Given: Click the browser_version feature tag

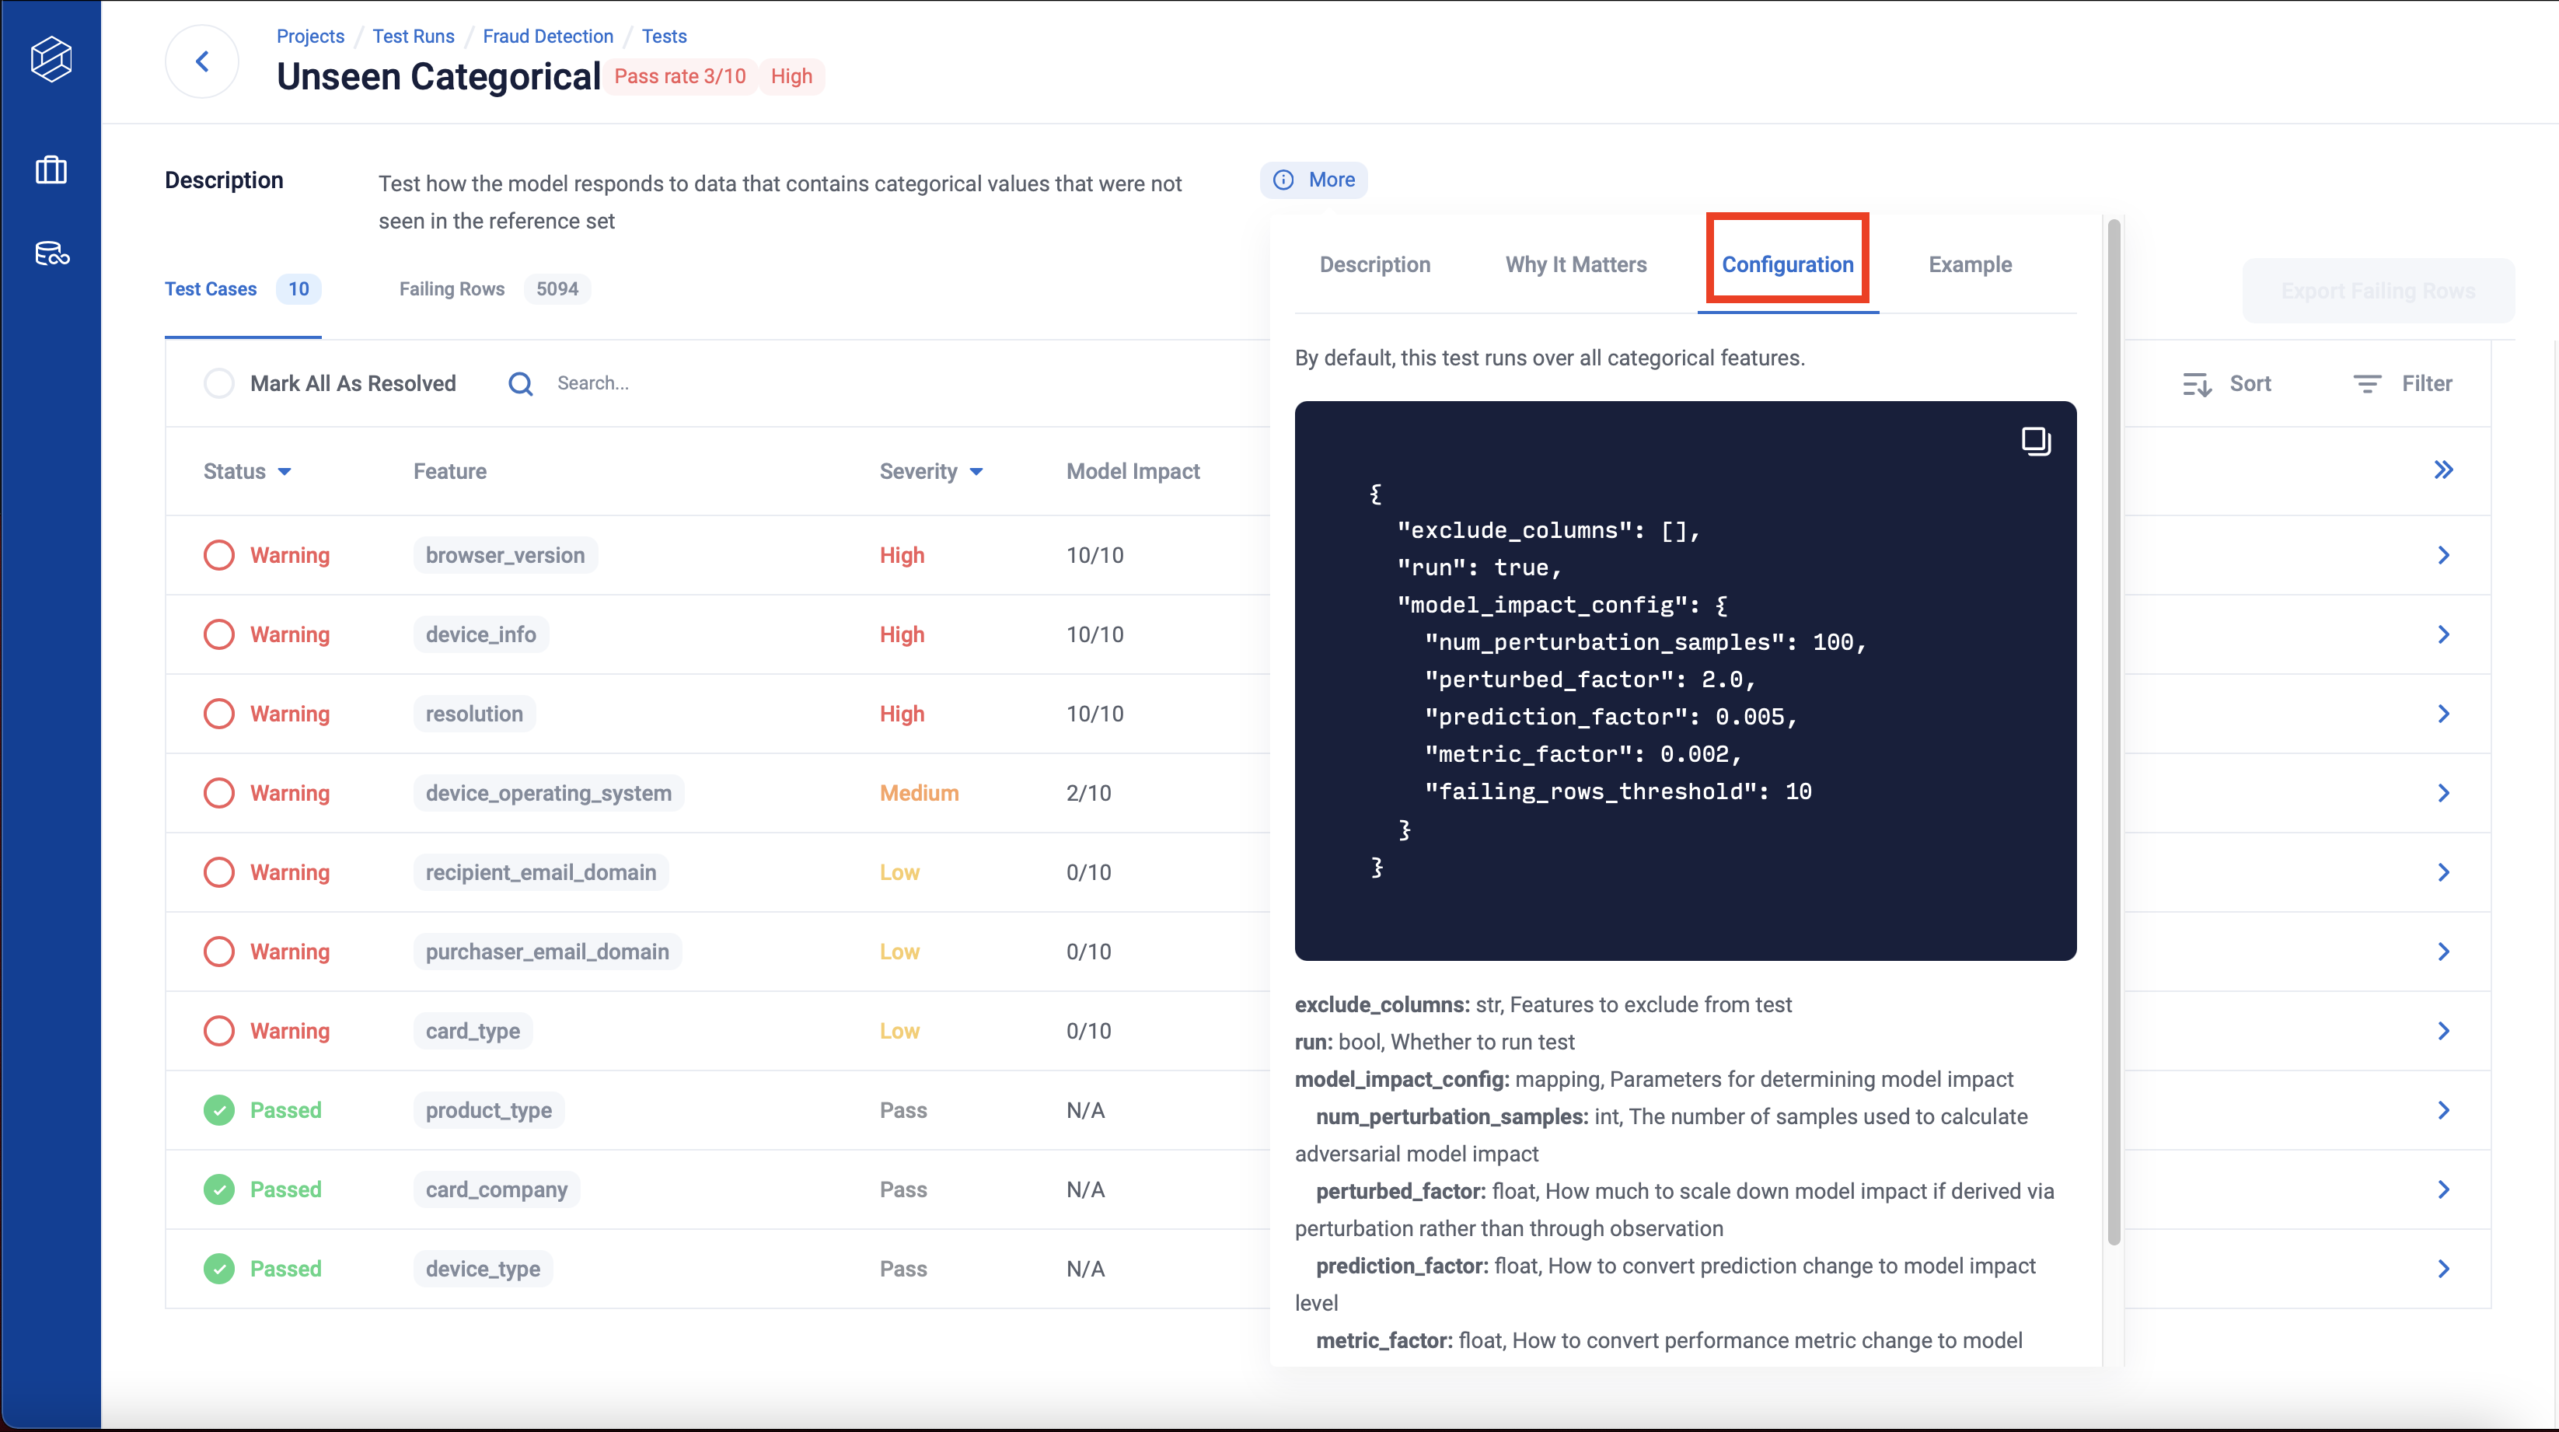Looking at the screenshot, I should [x=504, y=556].
